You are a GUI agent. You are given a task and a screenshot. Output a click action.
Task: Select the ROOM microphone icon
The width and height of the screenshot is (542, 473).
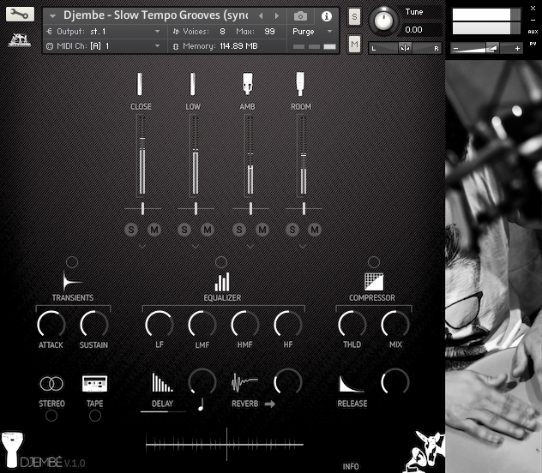[300, 84]
